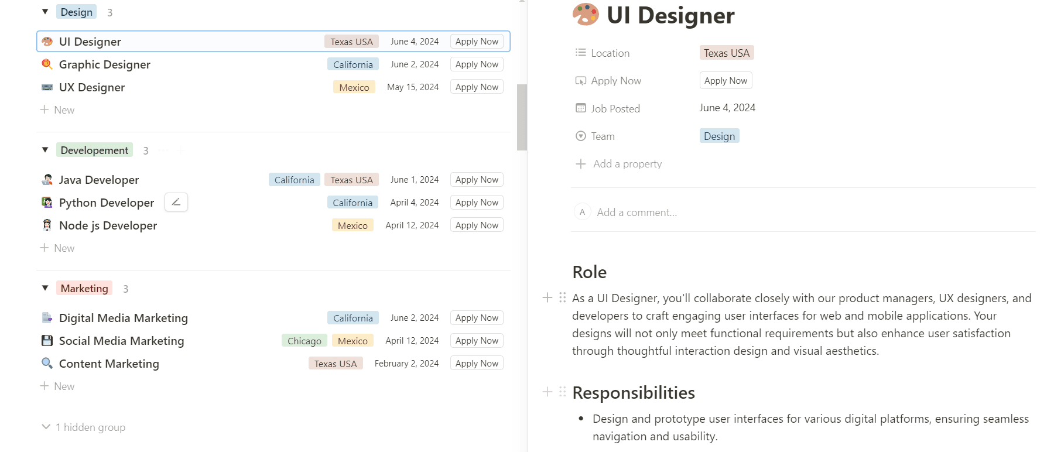The height and width of the screenshot is (452, 1054).
Task: Click the Social Media Marketing floppy disk icon
Action: pos(47,341)
